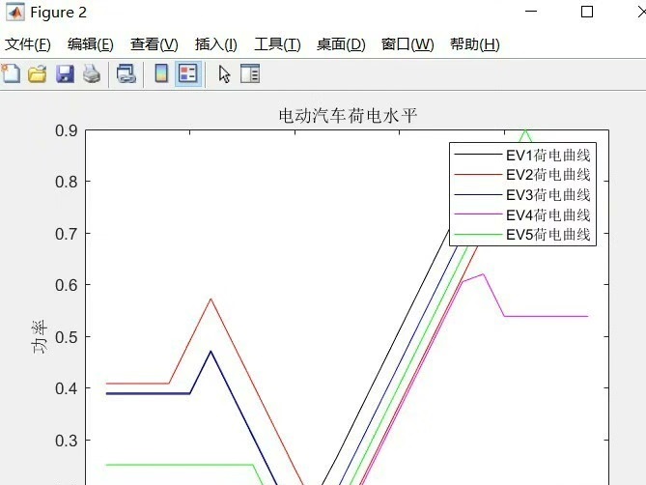Click the red EV2 line sample in legend

[x=478, y=175]
